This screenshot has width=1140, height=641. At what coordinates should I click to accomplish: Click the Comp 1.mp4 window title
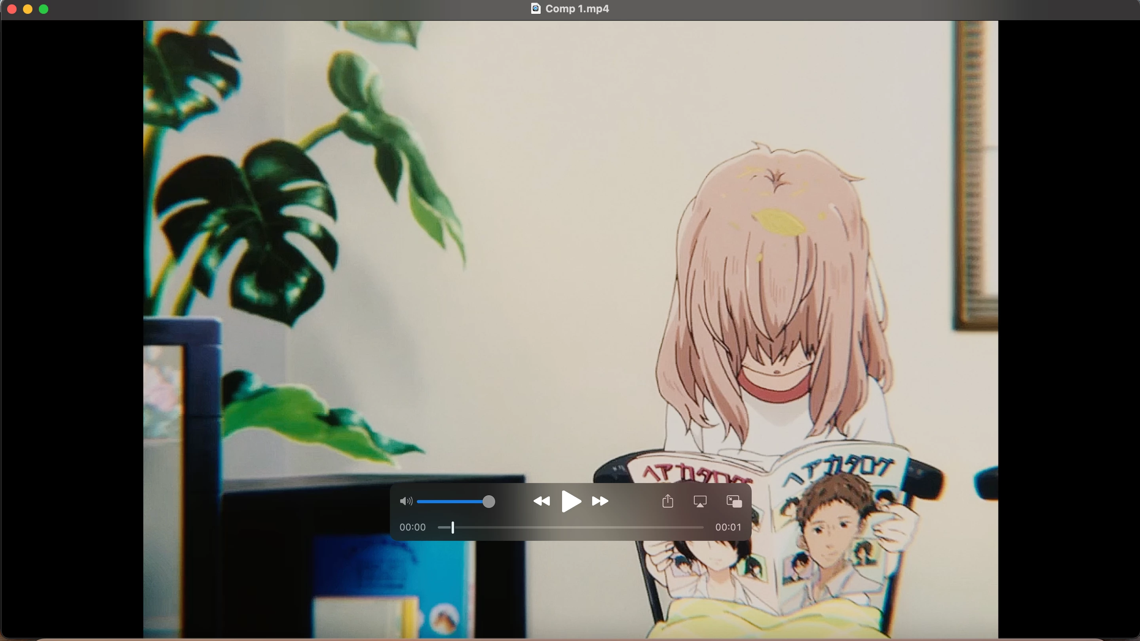(577, 8)
